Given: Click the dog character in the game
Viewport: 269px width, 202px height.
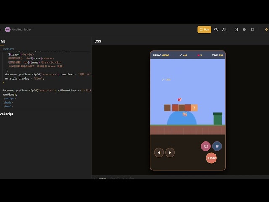Looking at the screenshot, I should click(x=185, y=114).
